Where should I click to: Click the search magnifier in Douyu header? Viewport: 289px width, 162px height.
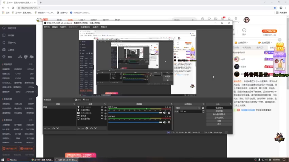[193, 20]
